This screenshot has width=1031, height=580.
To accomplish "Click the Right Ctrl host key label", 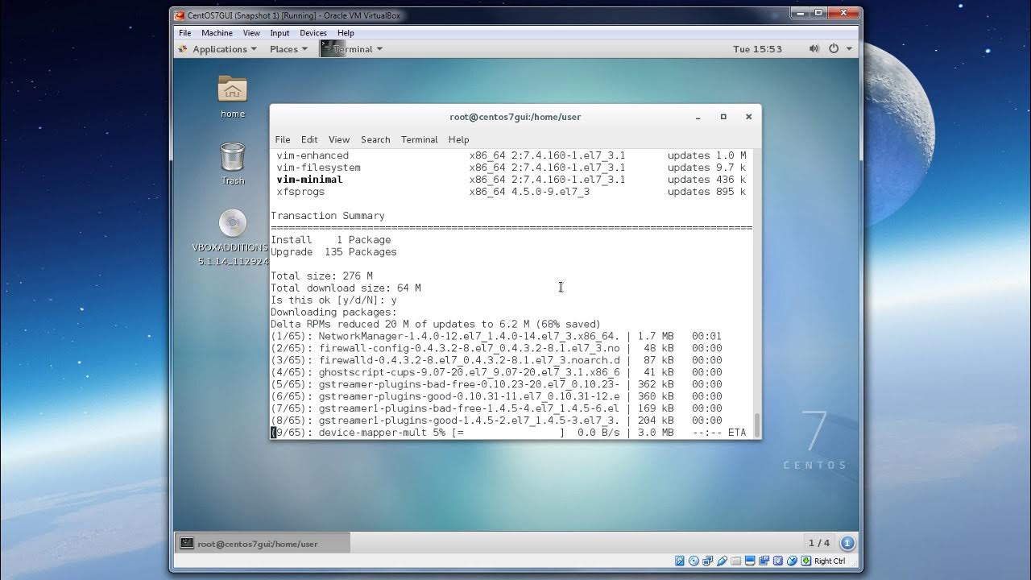I will click(830, 561).
